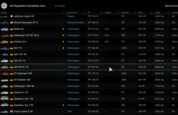
Task: Choose the ID.R '19 car thumbnail
Action: point(5,48)
